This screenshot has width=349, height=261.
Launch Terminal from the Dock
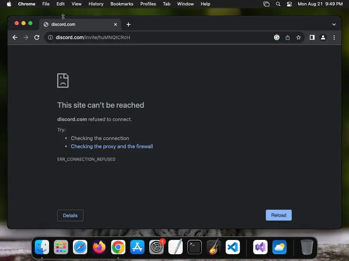coord(195,247)
